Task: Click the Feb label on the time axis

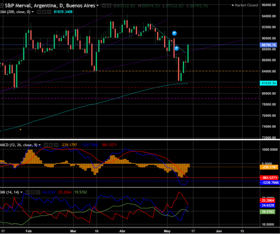Action: point(29,231)
